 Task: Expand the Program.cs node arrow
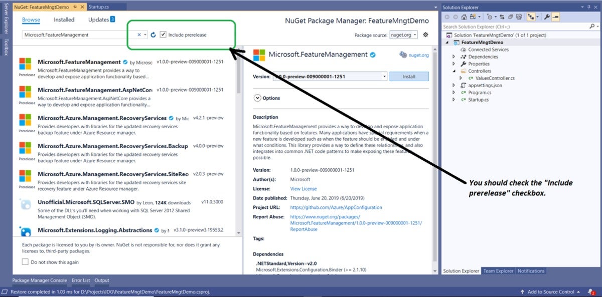pyautogui.click(x=454, y=93)
